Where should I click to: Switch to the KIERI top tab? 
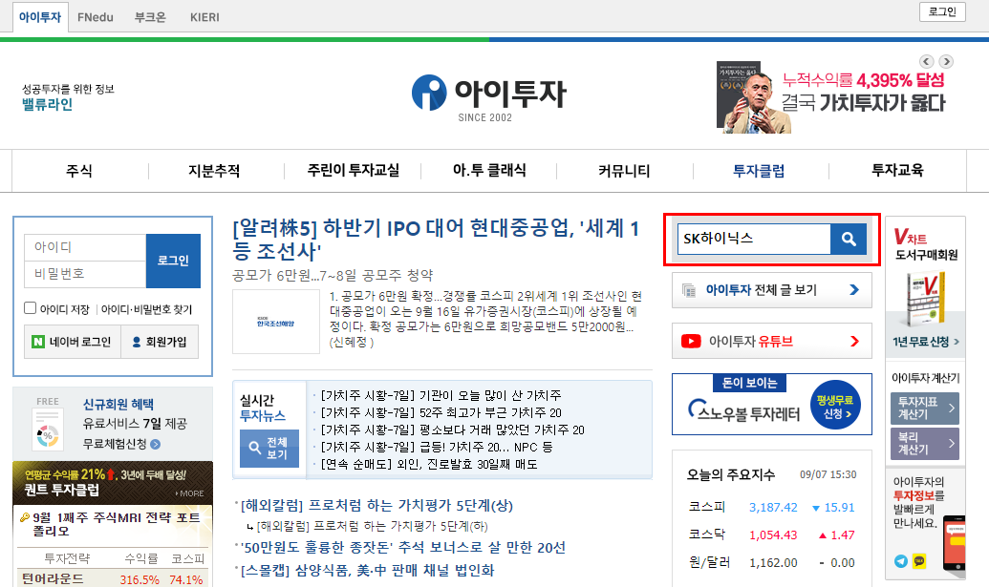[204, 17]
